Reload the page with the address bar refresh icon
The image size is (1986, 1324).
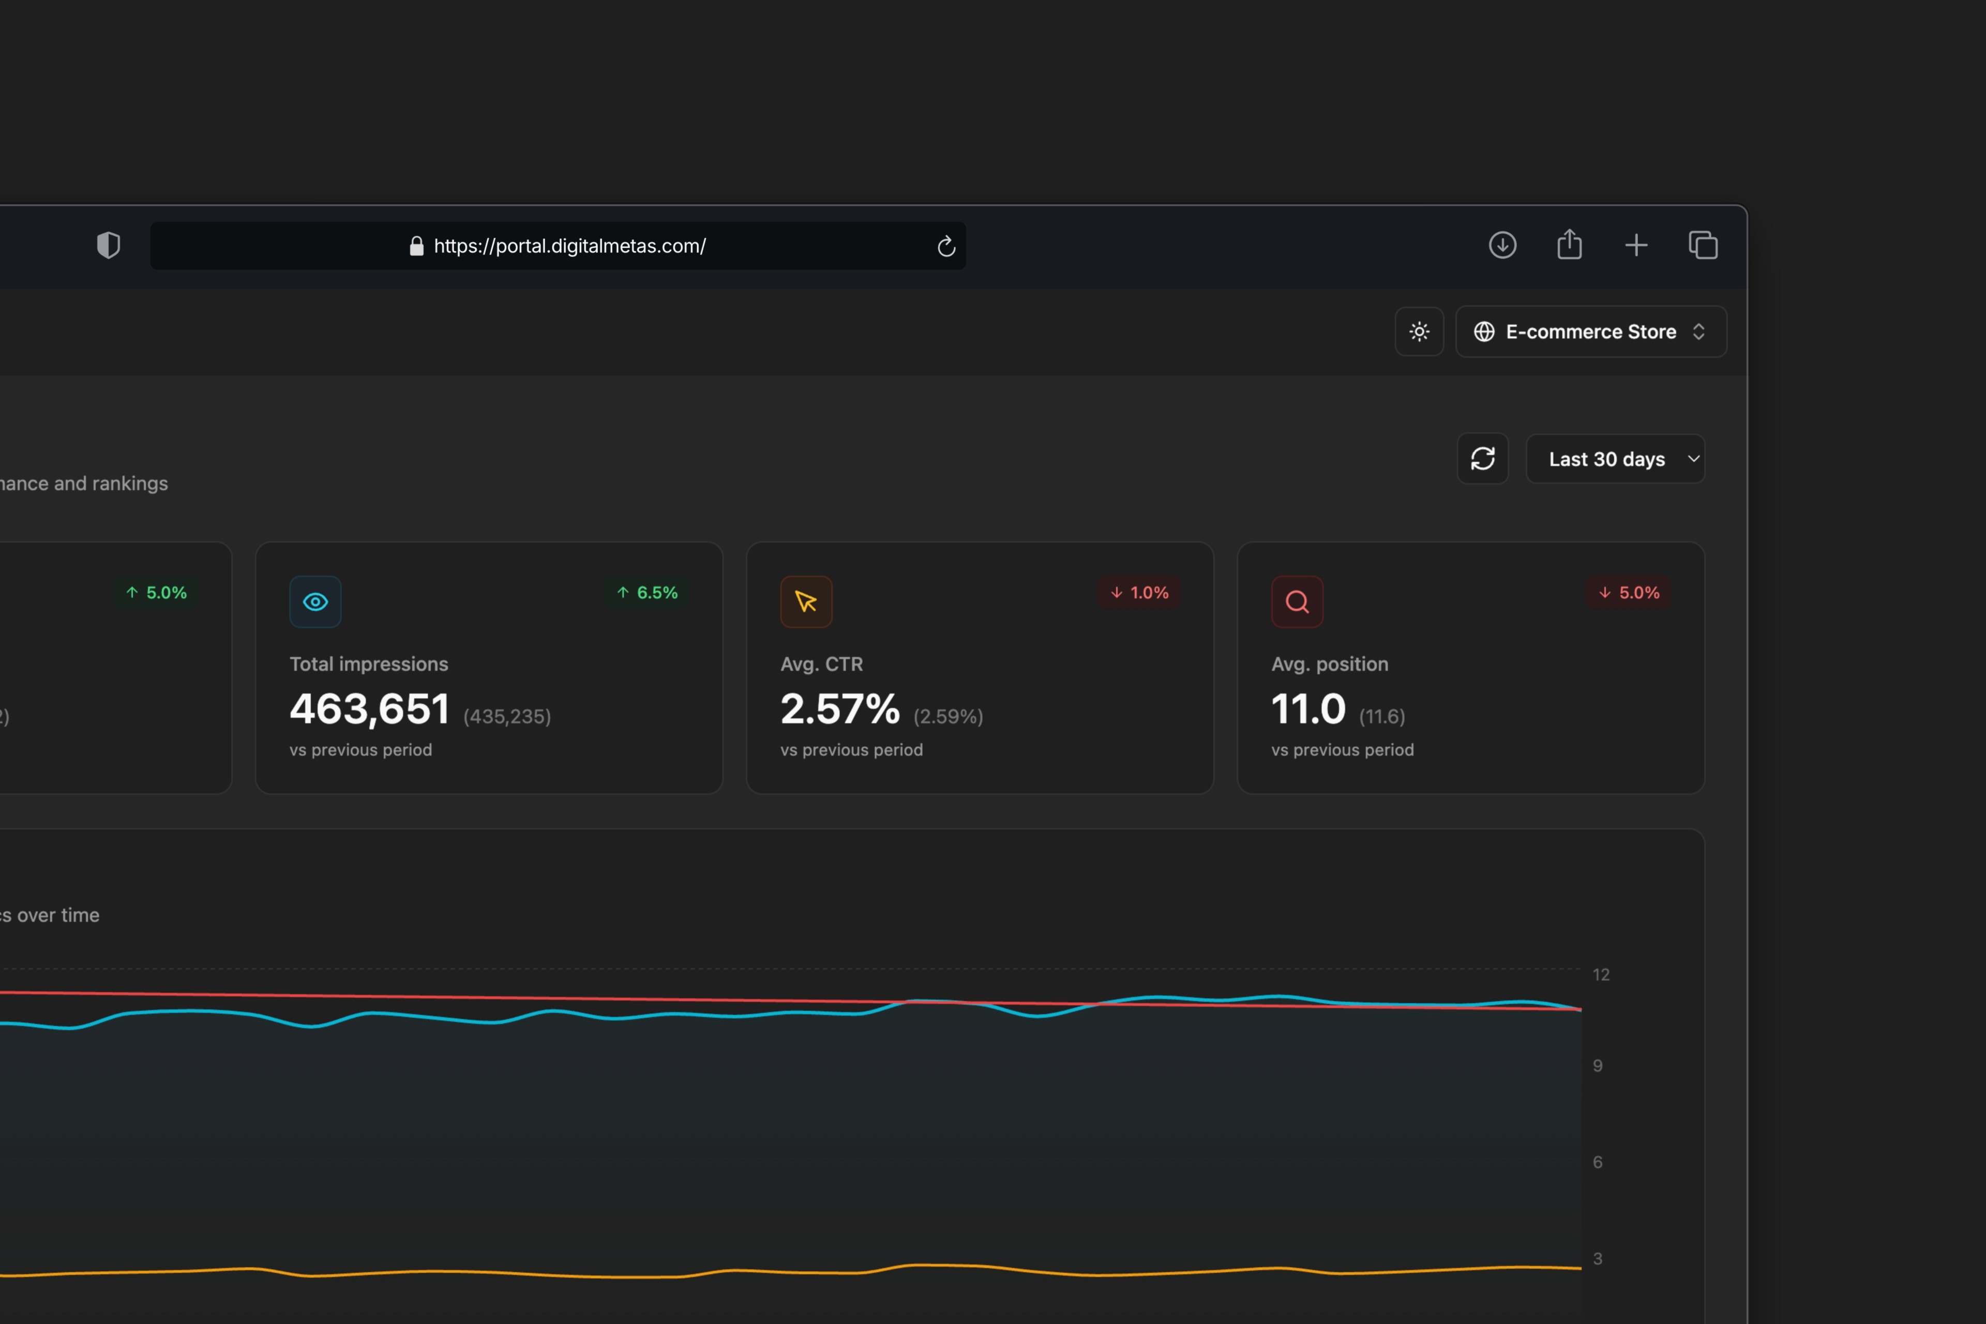946,246
